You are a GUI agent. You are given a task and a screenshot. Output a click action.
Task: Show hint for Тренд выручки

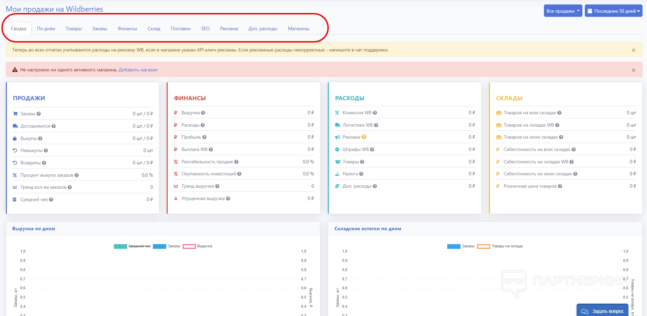pyautogui.click(x=217, y=186)
